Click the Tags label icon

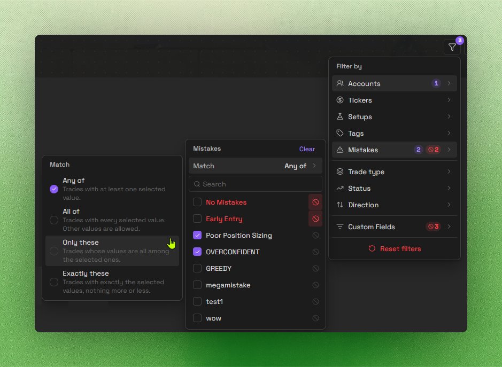(x=340, y=133)
